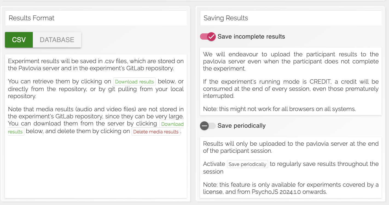
Task: Click the paragraph about .csv files storage
Action: point(96,65)
